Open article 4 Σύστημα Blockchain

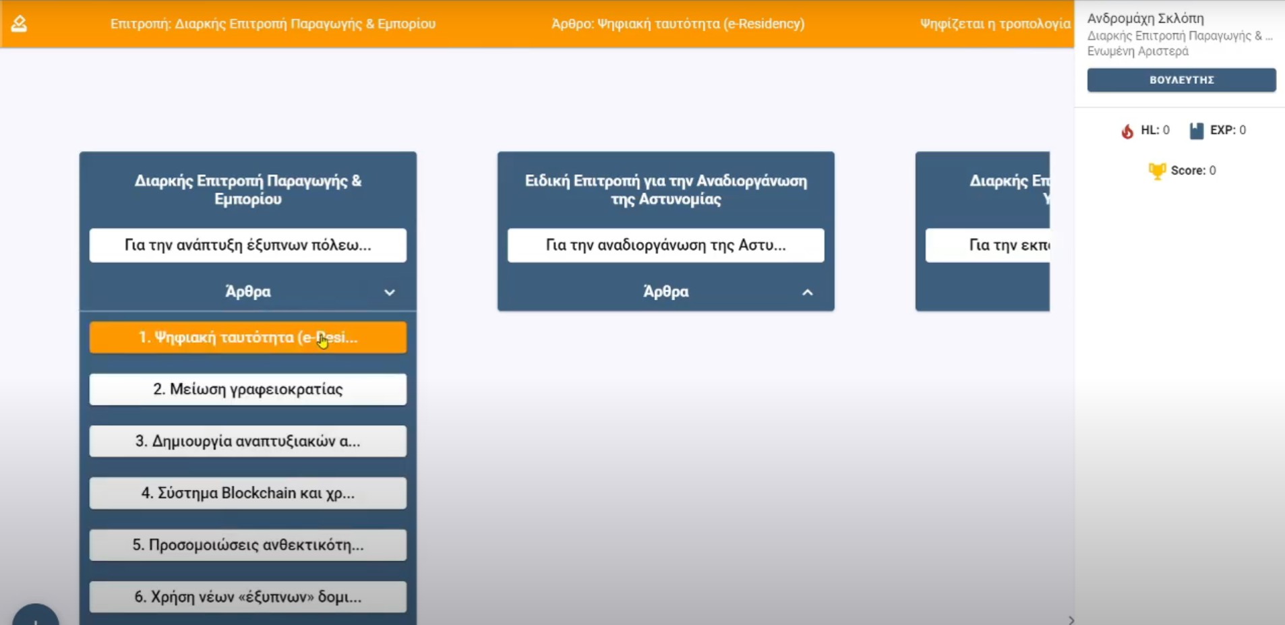(x=247, y=493)
